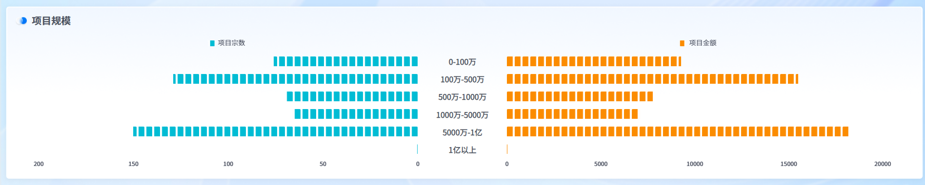
Task: Click the 5000 tick on the amount axis
Action: pyautogui.click(x=601, y=164)
